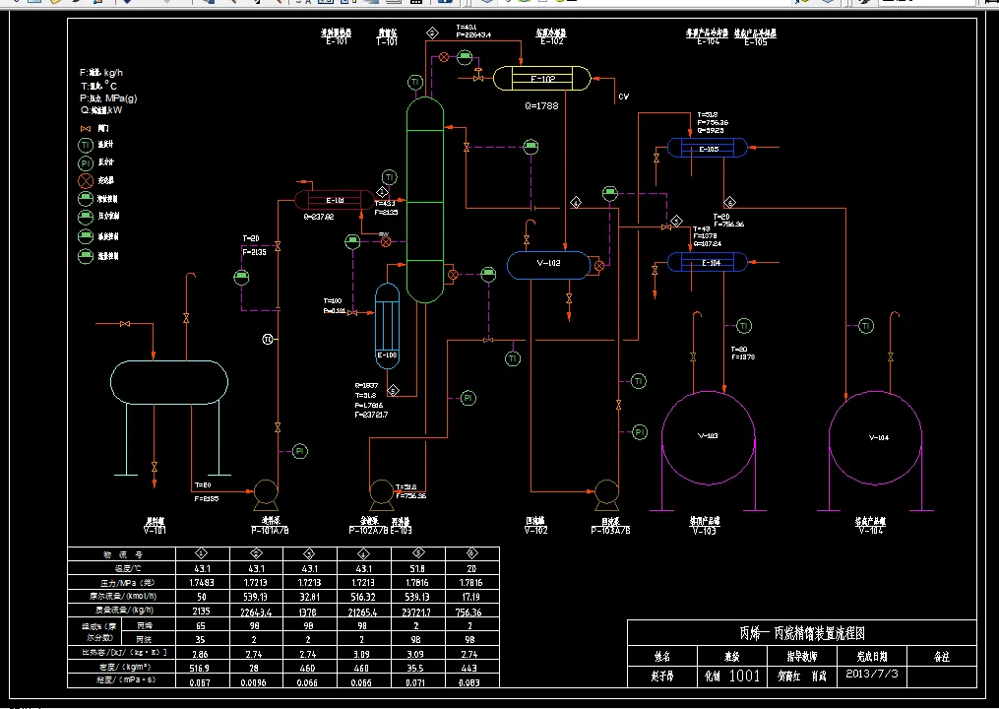Click the E-104 heat exchanger symbol
This screenshot has height=709, width=999.
point(708,262)
